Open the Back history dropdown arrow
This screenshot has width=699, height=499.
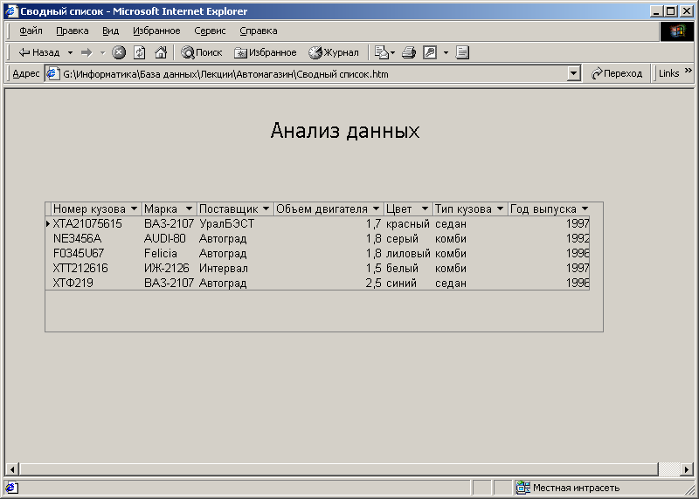point(71,52)
